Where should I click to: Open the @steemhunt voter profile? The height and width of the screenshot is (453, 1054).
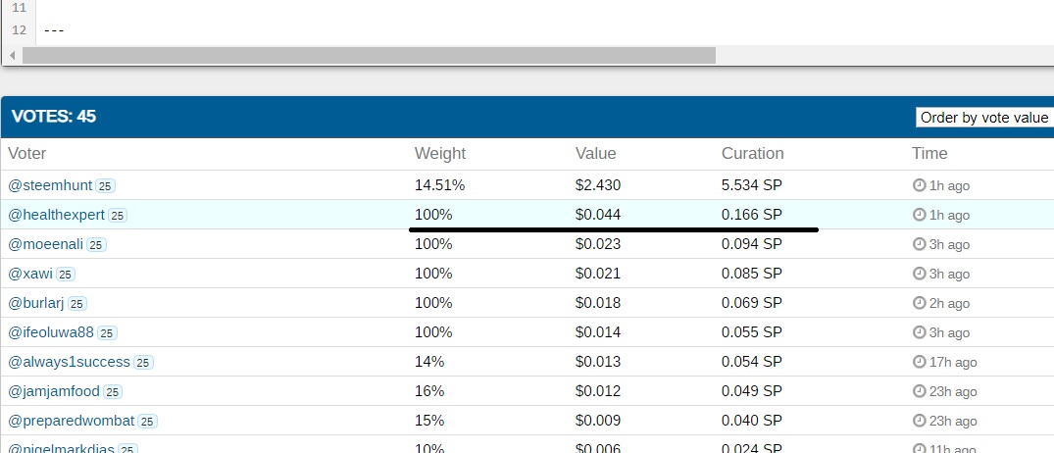tap(50, 185)
